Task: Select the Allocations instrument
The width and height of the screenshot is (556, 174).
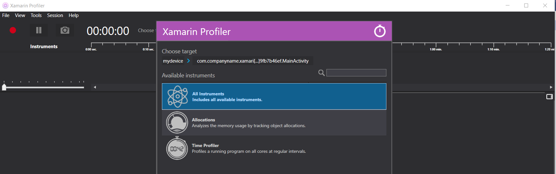Action: pyautogui.click(x=274, y=123)
